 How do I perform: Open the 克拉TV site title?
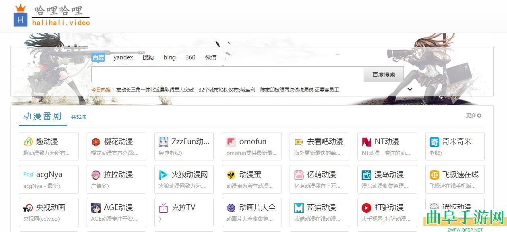[x=184, y=208]
